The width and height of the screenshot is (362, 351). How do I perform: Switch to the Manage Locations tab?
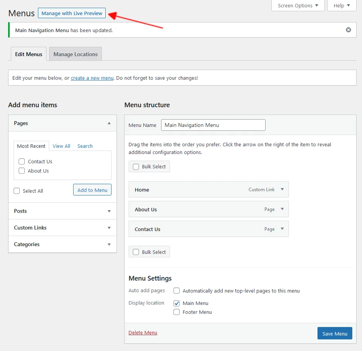[x=75, y=54]
